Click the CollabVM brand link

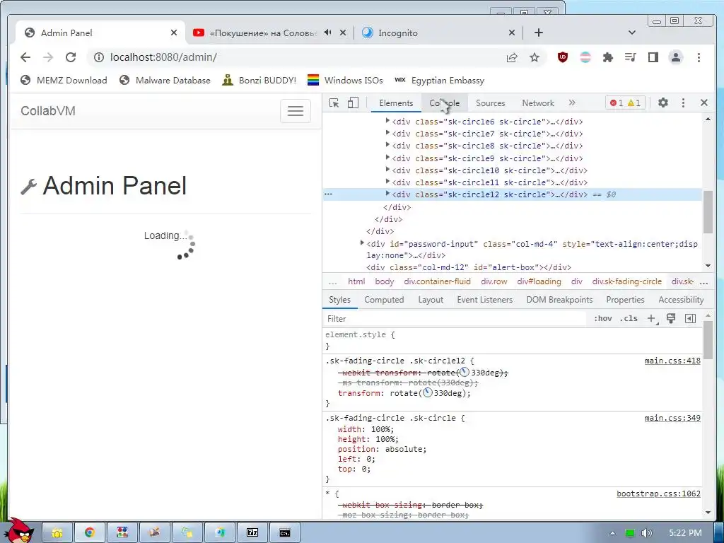point(48,111)
